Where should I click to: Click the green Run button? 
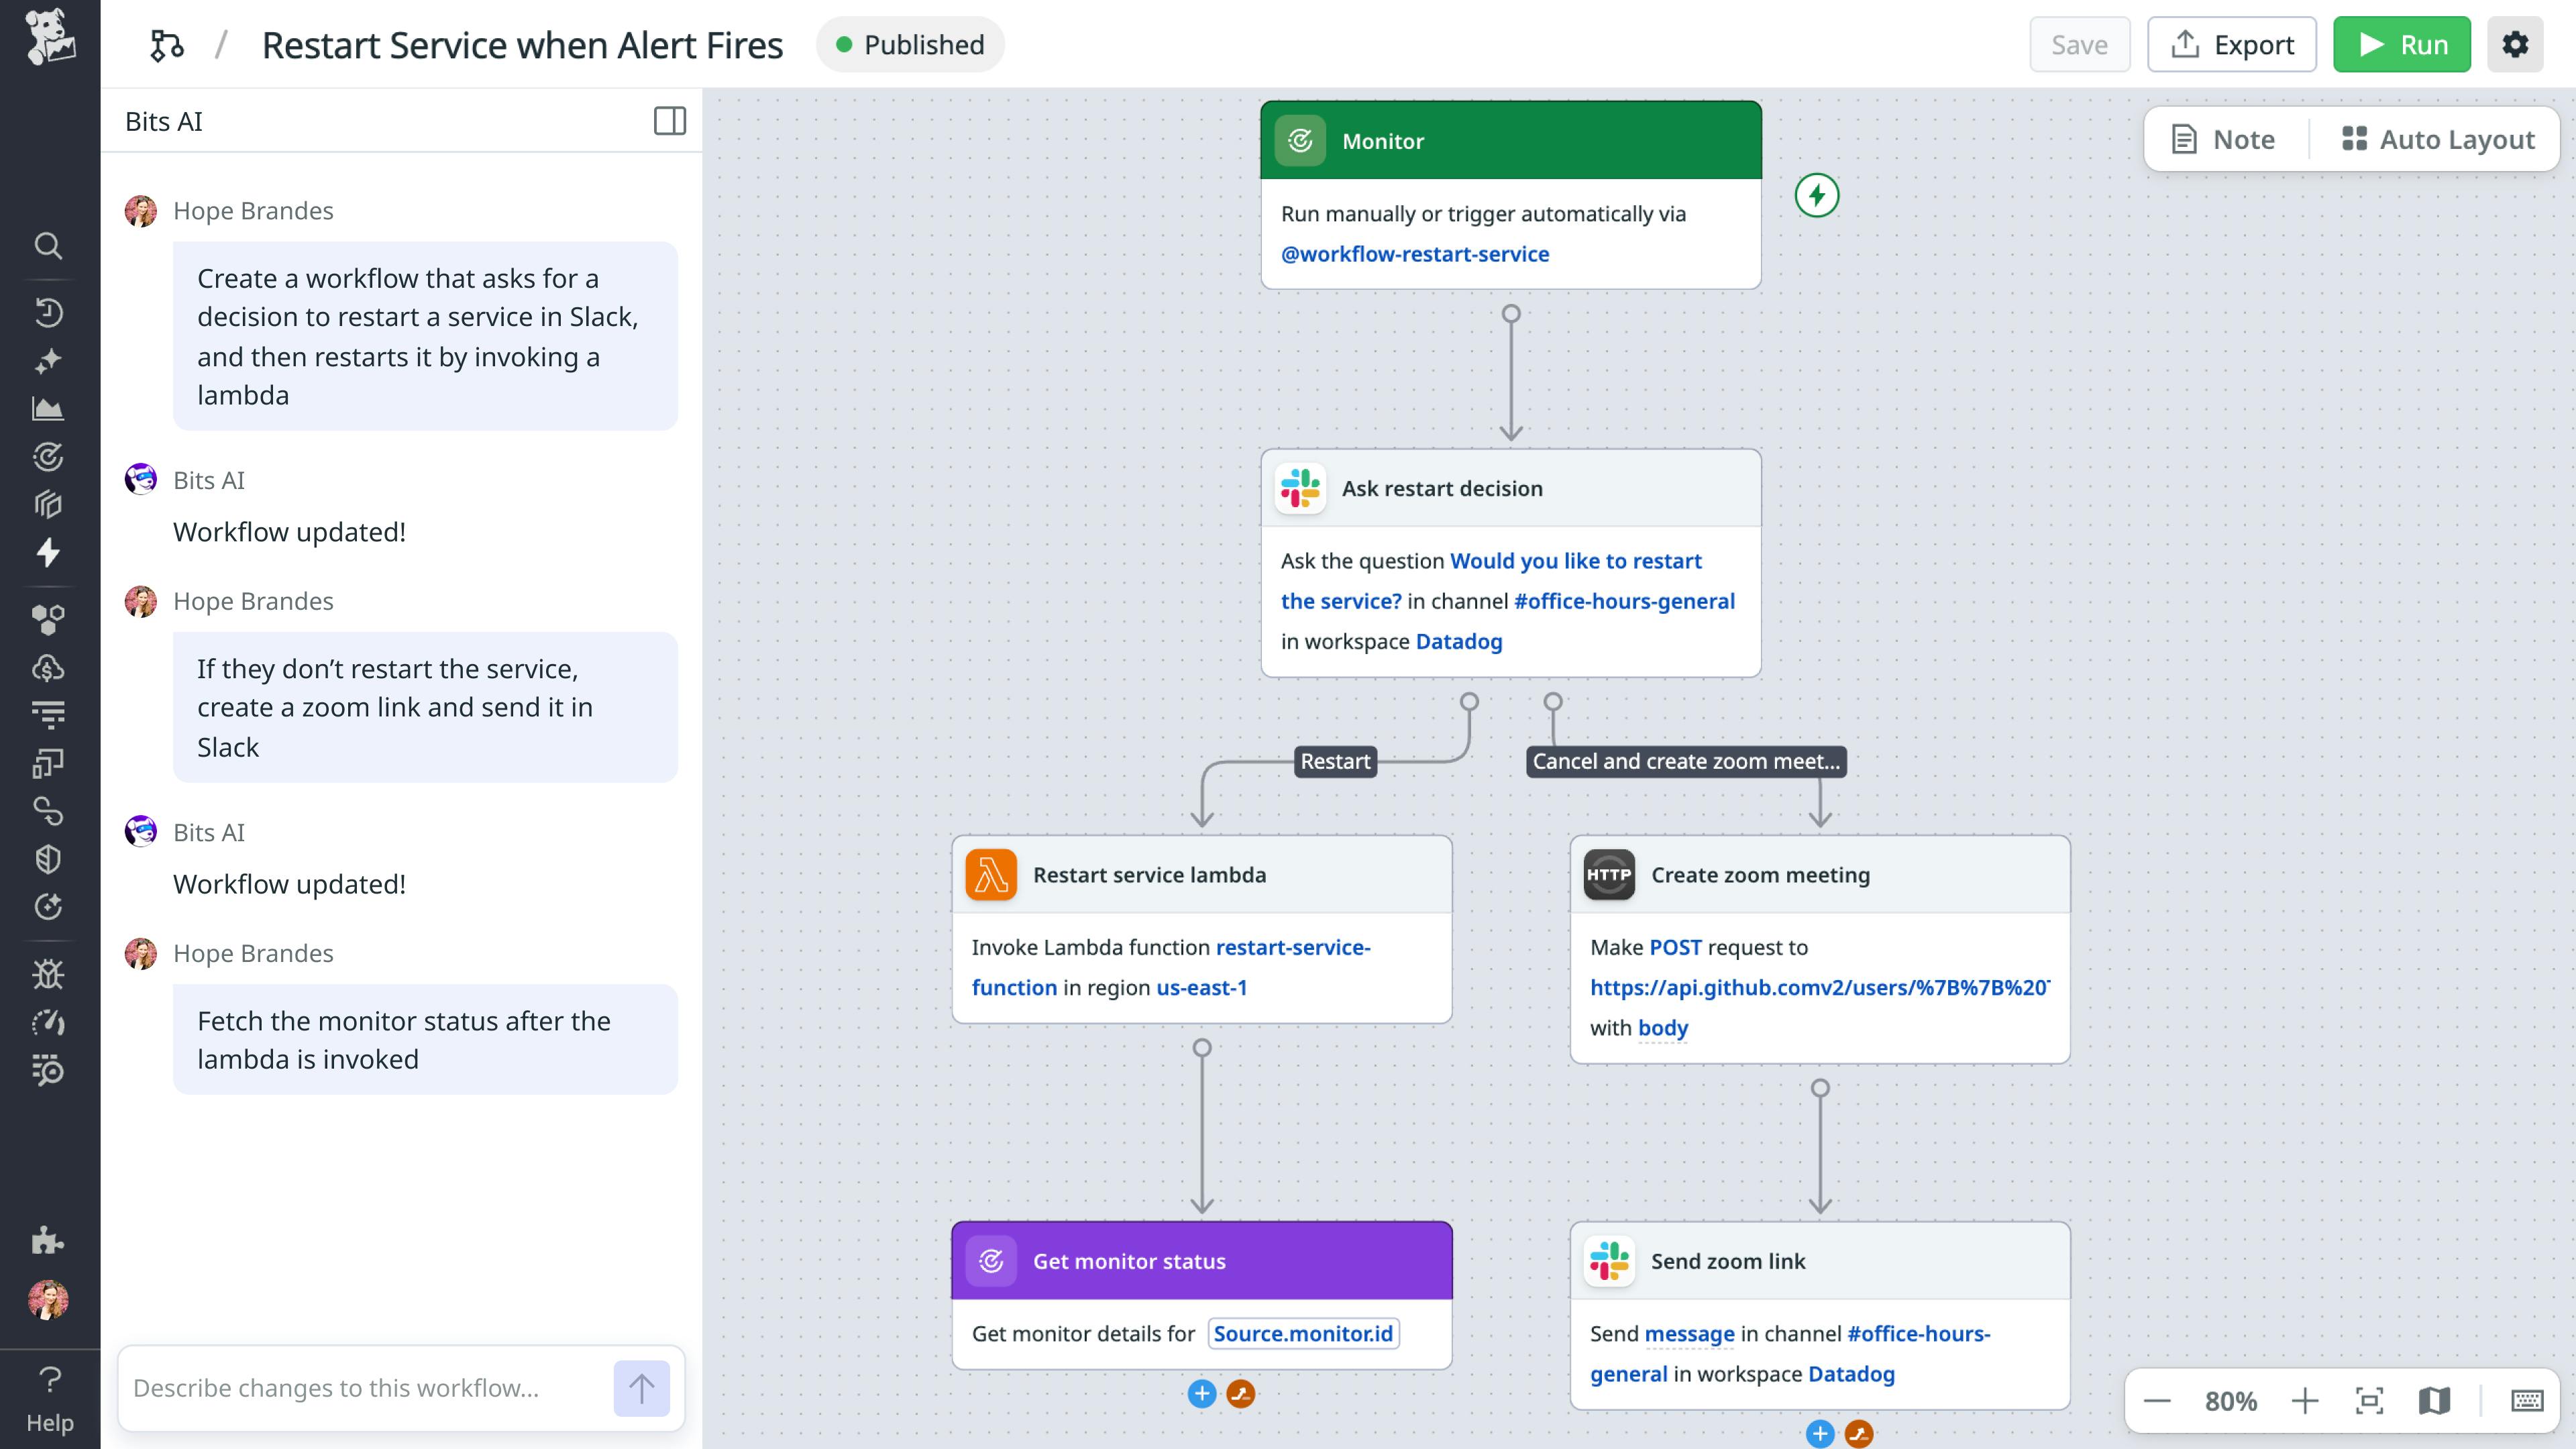[x=2401, y=45]
